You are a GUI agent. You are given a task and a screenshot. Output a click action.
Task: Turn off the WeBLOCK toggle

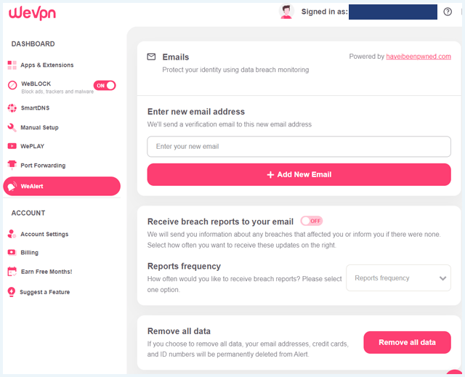coord(105,86)
